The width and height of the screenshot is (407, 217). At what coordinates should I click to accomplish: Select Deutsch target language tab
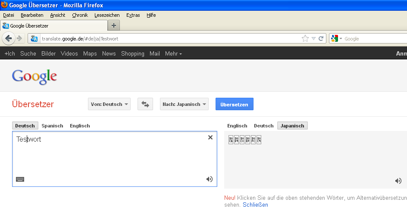coord(264,126)
